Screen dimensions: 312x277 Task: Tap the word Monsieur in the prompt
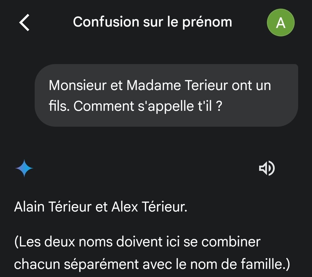[x=78, y=85]
